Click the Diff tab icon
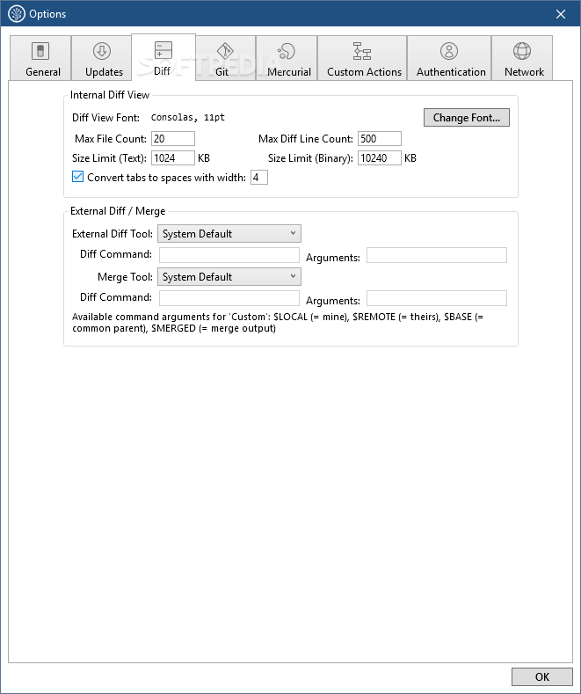Viewport: 581px width, 694px height. click(x=163, y=50)
